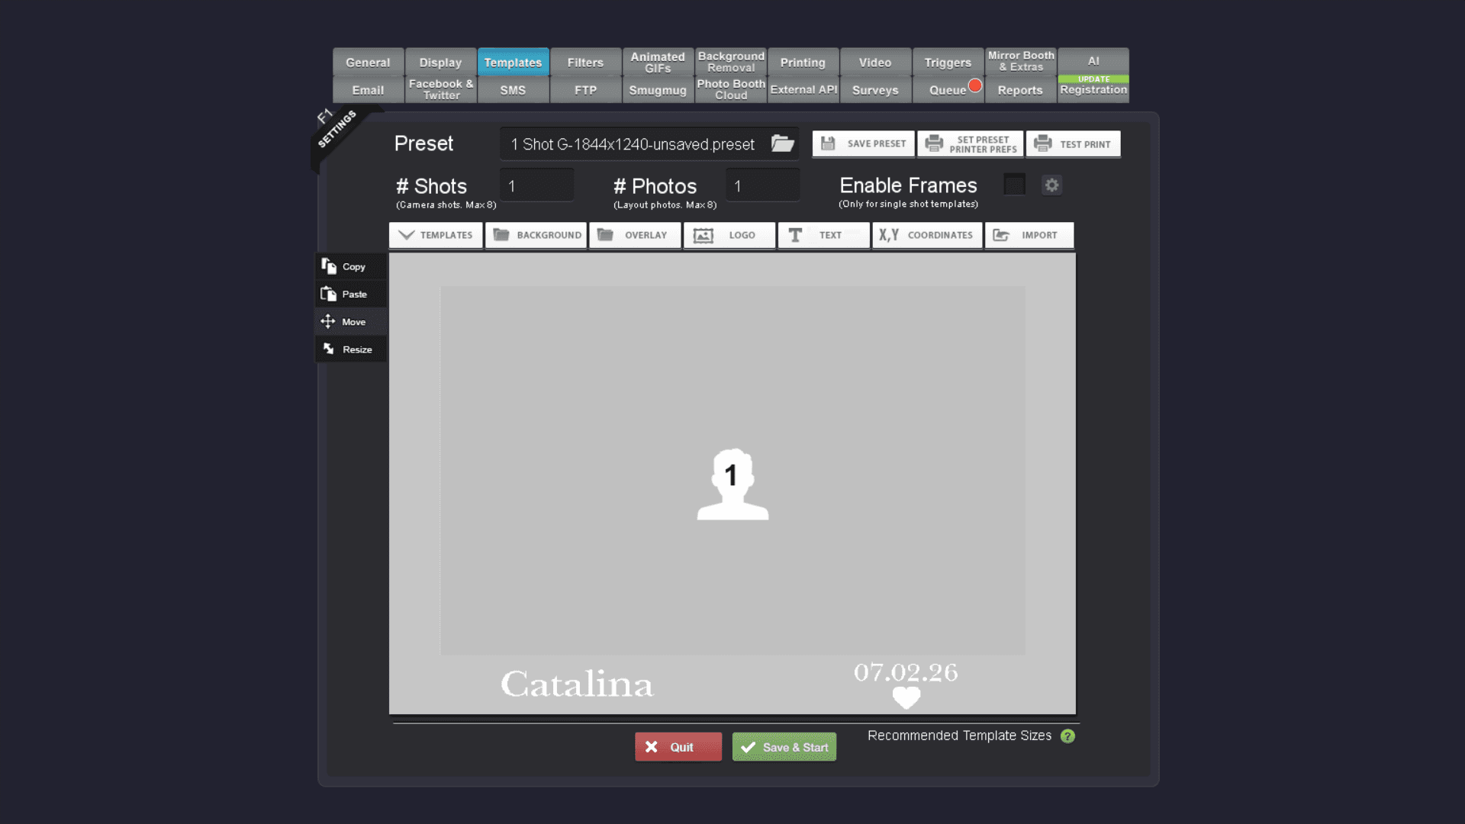The height and width of the screenshot is (824, 1465).
Task: Switch to the General tab
Action: [x=368, y=62]
